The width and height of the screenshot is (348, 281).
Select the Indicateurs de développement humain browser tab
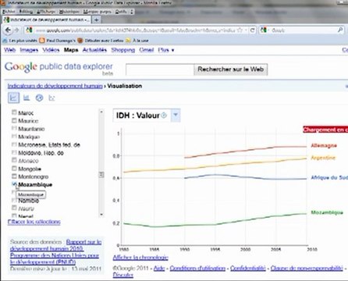(47, 20)
